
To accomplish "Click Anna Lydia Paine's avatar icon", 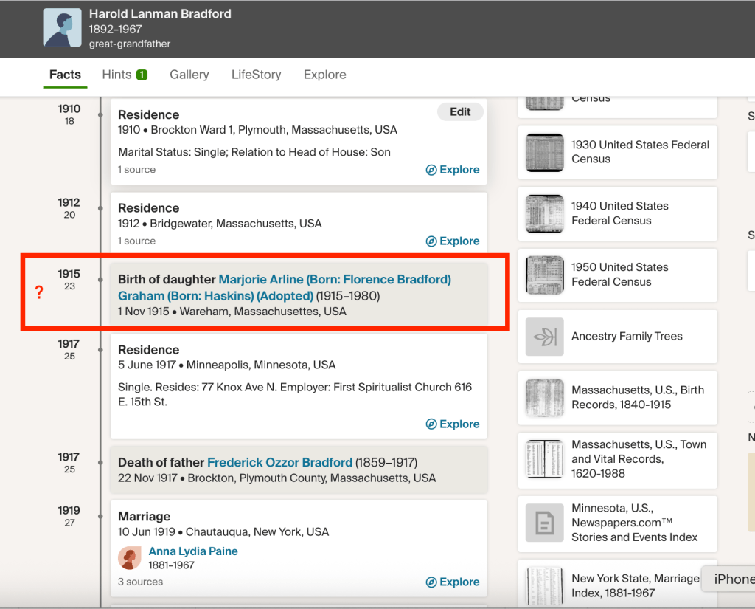I will tap(130, 558).
